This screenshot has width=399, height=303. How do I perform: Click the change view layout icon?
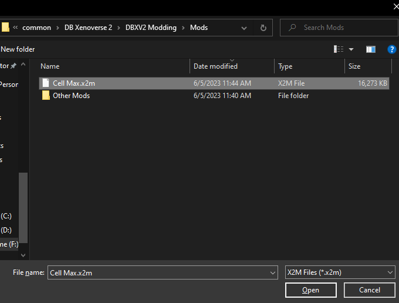339,49
